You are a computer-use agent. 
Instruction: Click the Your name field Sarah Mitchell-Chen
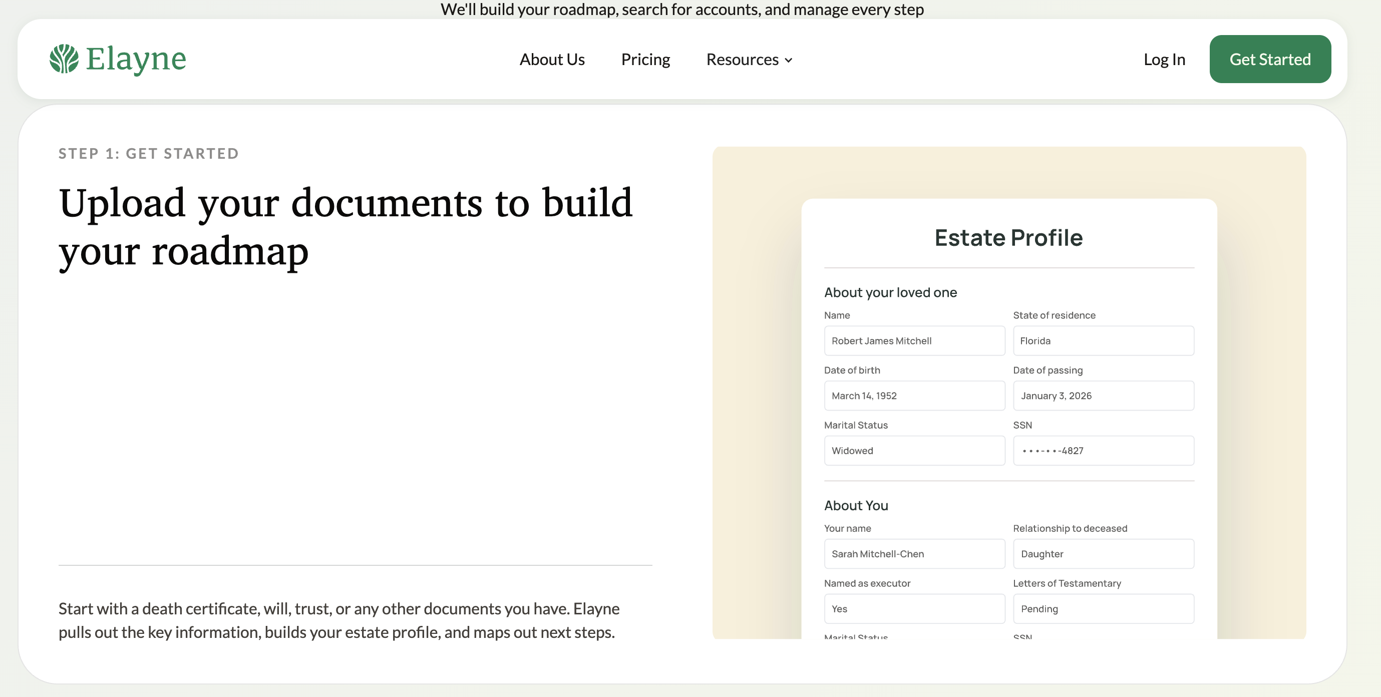pos(914,554)
